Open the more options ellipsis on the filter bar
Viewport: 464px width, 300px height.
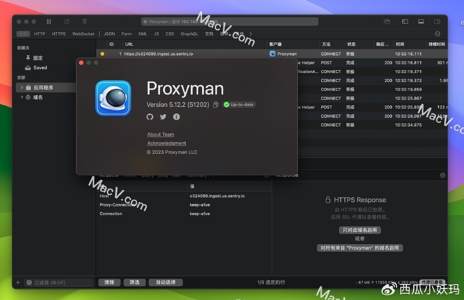point(438,34)
